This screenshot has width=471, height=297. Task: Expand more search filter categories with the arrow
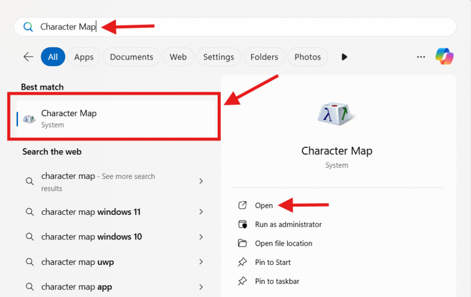tap(345, 56)
